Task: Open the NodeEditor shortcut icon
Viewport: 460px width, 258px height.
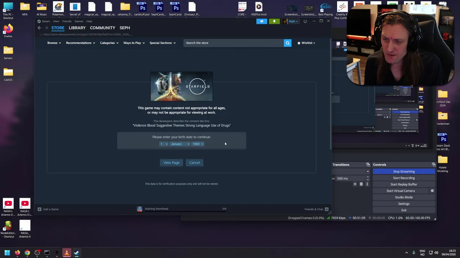Action: click(8, 229)
